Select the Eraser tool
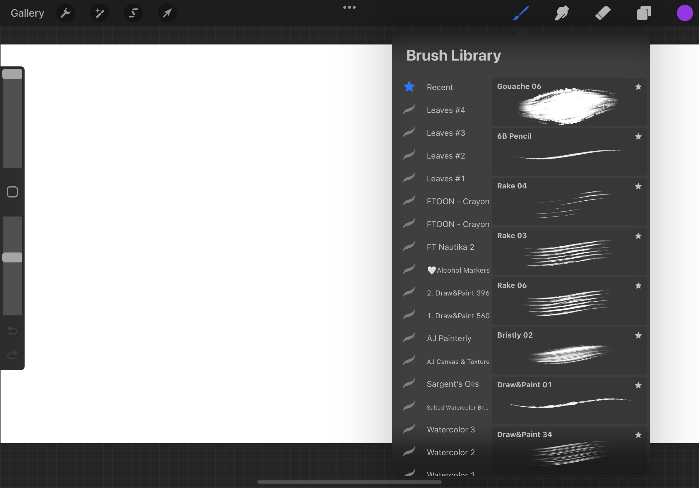The height and width of the screenshot is (488, 699). point(603,13)
